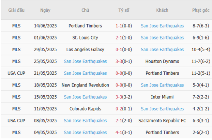Select the New England Revolution team name
Screen dimensions: 212x140
pyautogui.click(x=85, y=85)
